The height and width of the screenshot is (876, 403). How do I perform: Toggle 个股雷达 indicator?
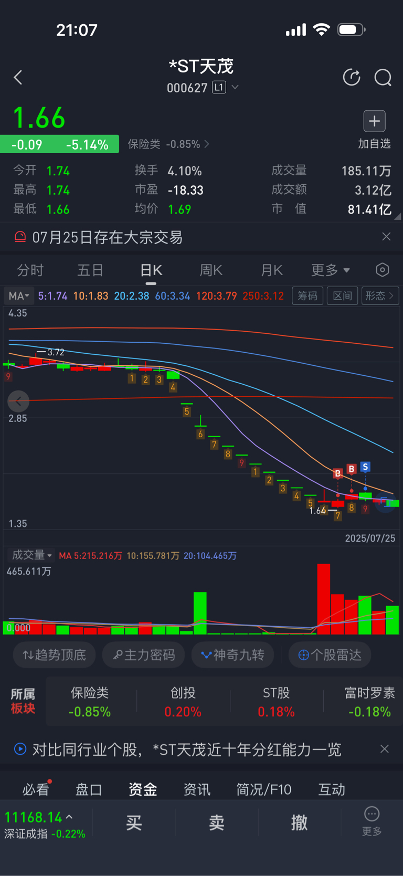(x=330, y=655)
